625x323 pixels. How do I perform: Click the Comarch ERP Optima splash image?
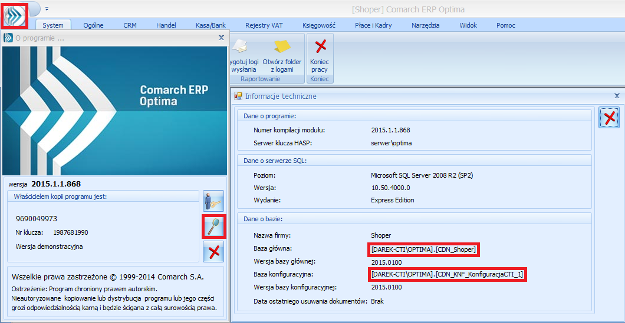[x=115, y=111]
